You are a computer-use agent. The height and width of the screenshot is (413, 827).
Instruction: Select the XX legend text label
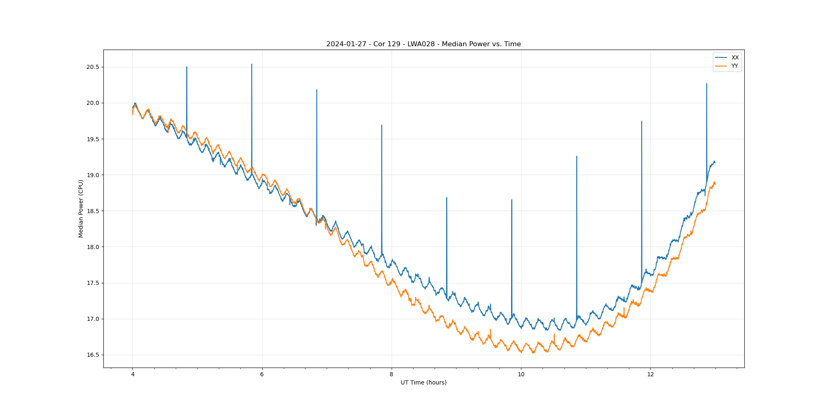pyautogui.click(x=735, y=58)
